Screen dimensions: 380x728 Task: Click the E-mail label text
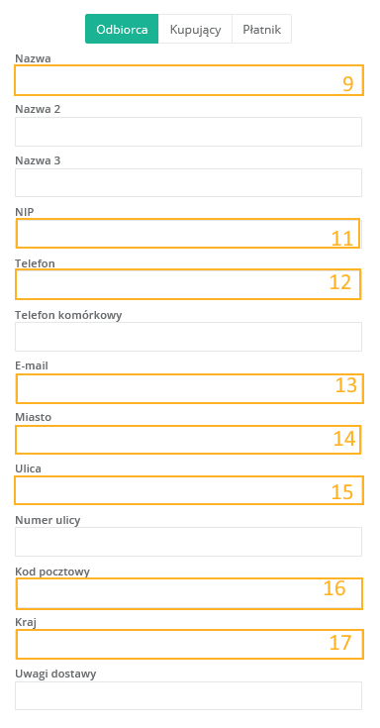32,365
